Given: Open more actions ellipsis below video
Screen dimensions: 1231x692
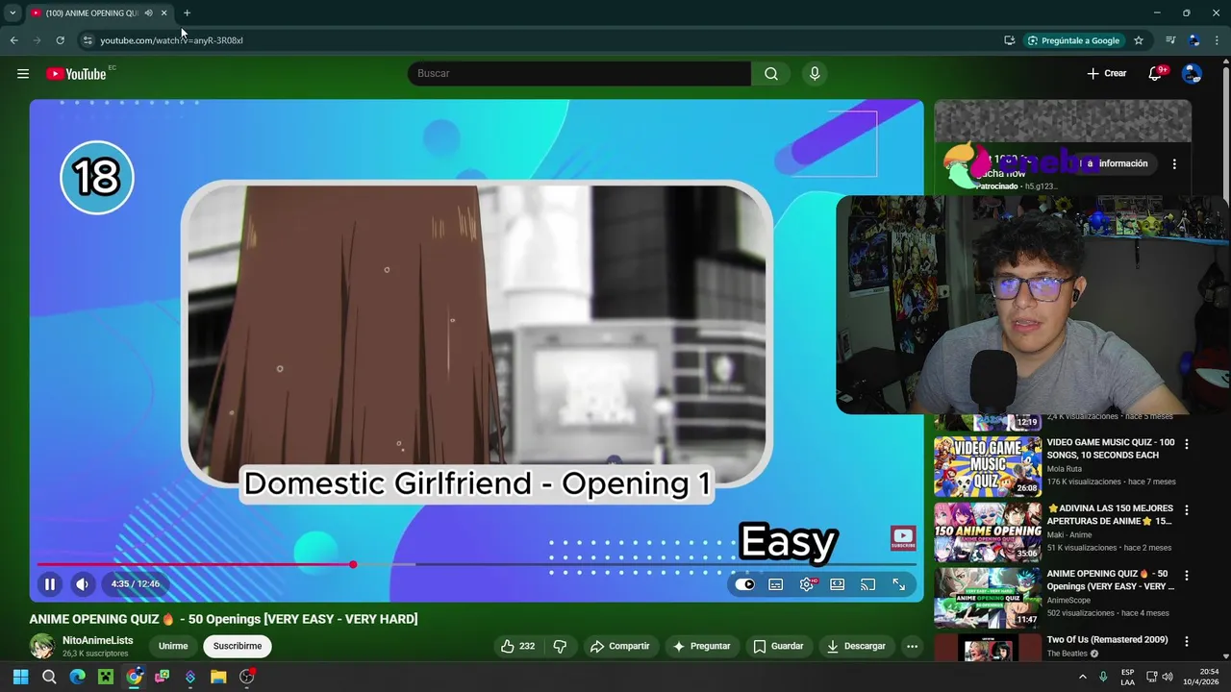Looking at the screenshot, I should [x=912, y=646].
